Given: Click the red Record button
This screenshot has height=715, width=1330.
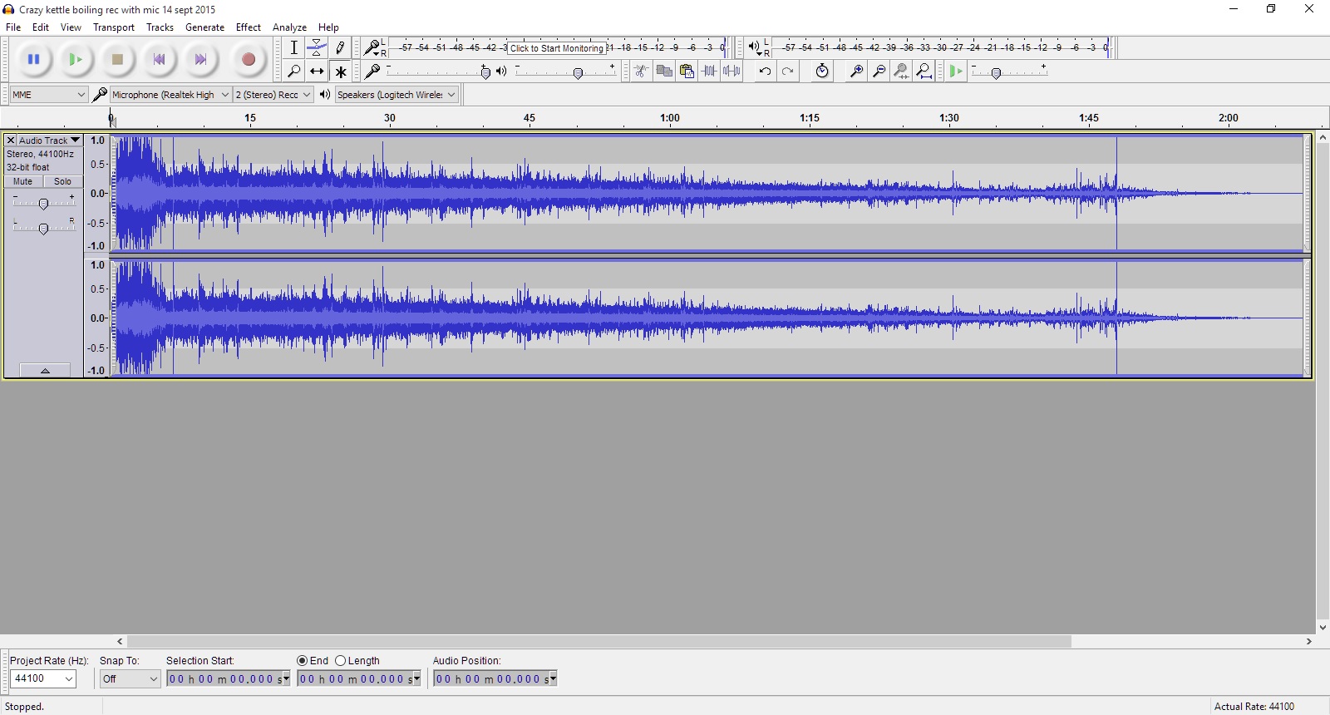Looking at the screenshot, I should click(248, 59).
